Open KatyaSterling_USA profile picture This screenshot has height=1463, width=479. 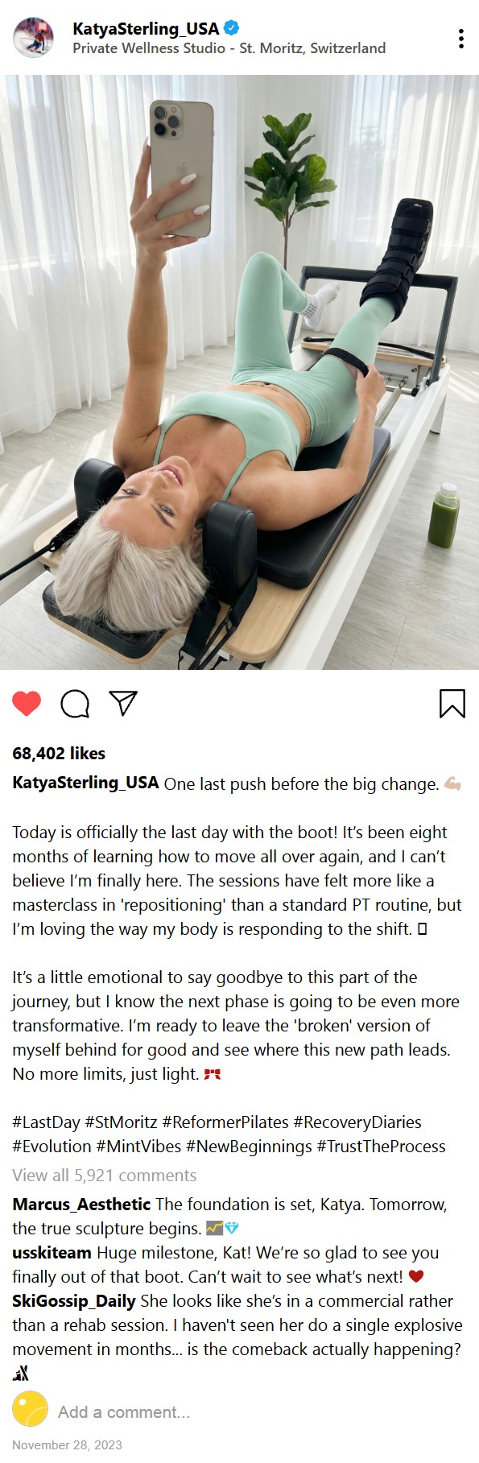34,38
